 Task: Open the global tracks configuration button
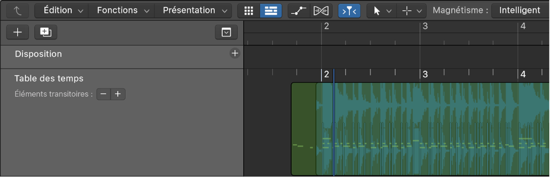(226, 32)
